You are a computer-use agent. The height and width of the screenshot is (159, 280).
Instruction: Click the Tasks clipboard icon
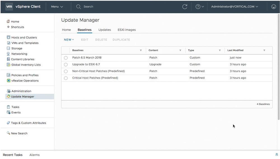click(8, 107)
